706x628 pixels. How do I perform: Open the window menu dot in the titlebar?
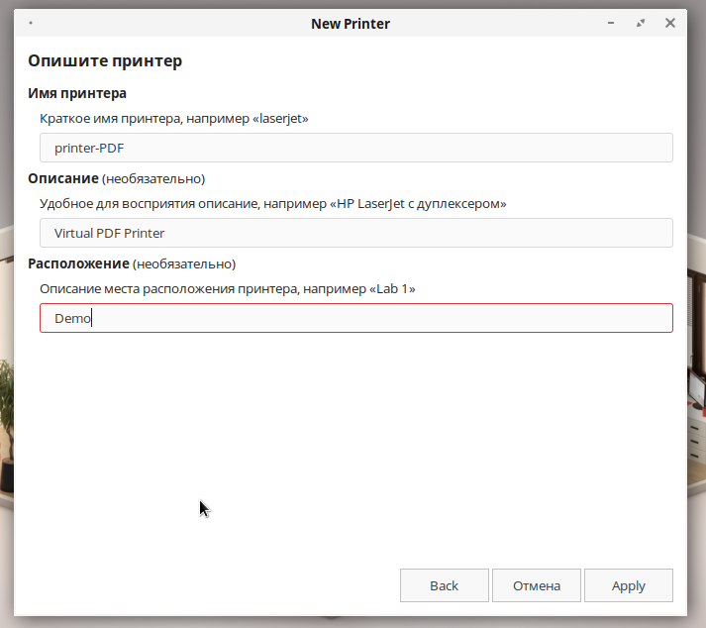click(31, 23)
